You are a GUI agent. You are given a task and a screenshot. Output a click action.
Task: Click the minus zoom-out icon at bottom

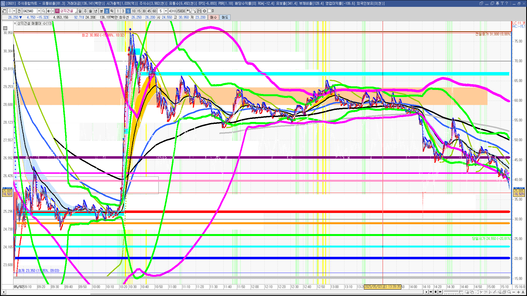(x=514, y=292)
